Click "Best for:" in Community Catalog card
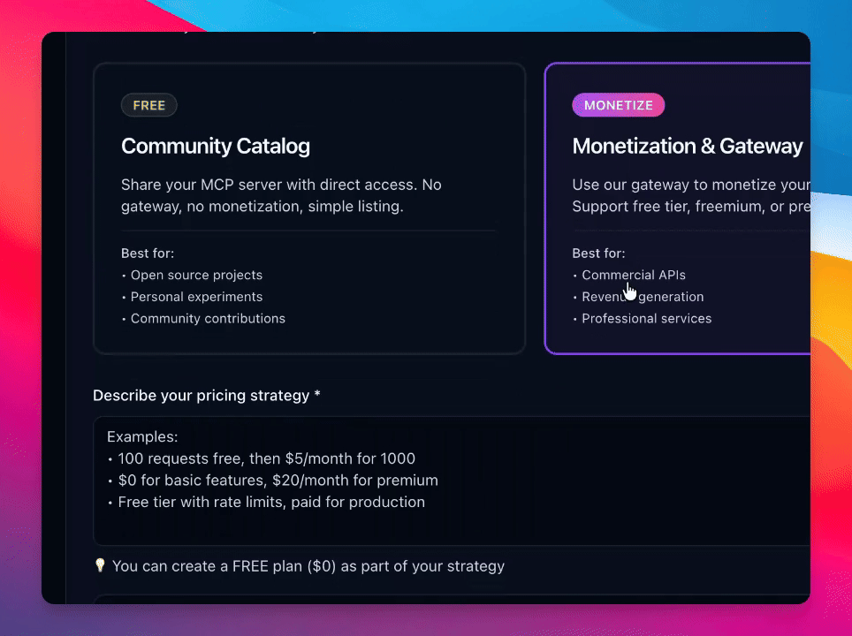852x636 pixels. [148, 254]
